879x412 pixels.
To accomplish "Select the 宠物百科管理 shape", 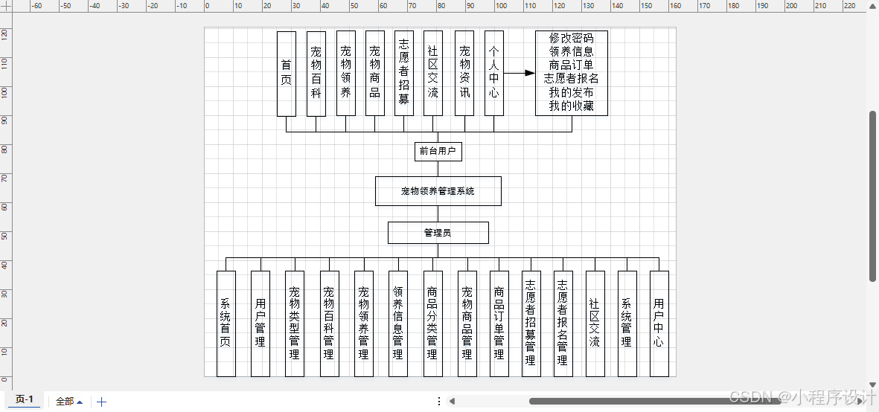I will (330, 324).
